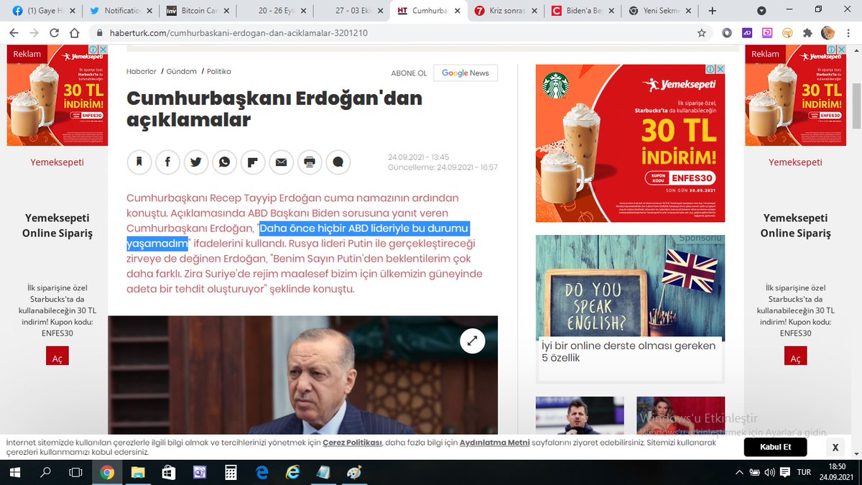Click the orange 'ne' extension icon
The width and height of the screenshot is (862, 485).
[x=787, y=33]
